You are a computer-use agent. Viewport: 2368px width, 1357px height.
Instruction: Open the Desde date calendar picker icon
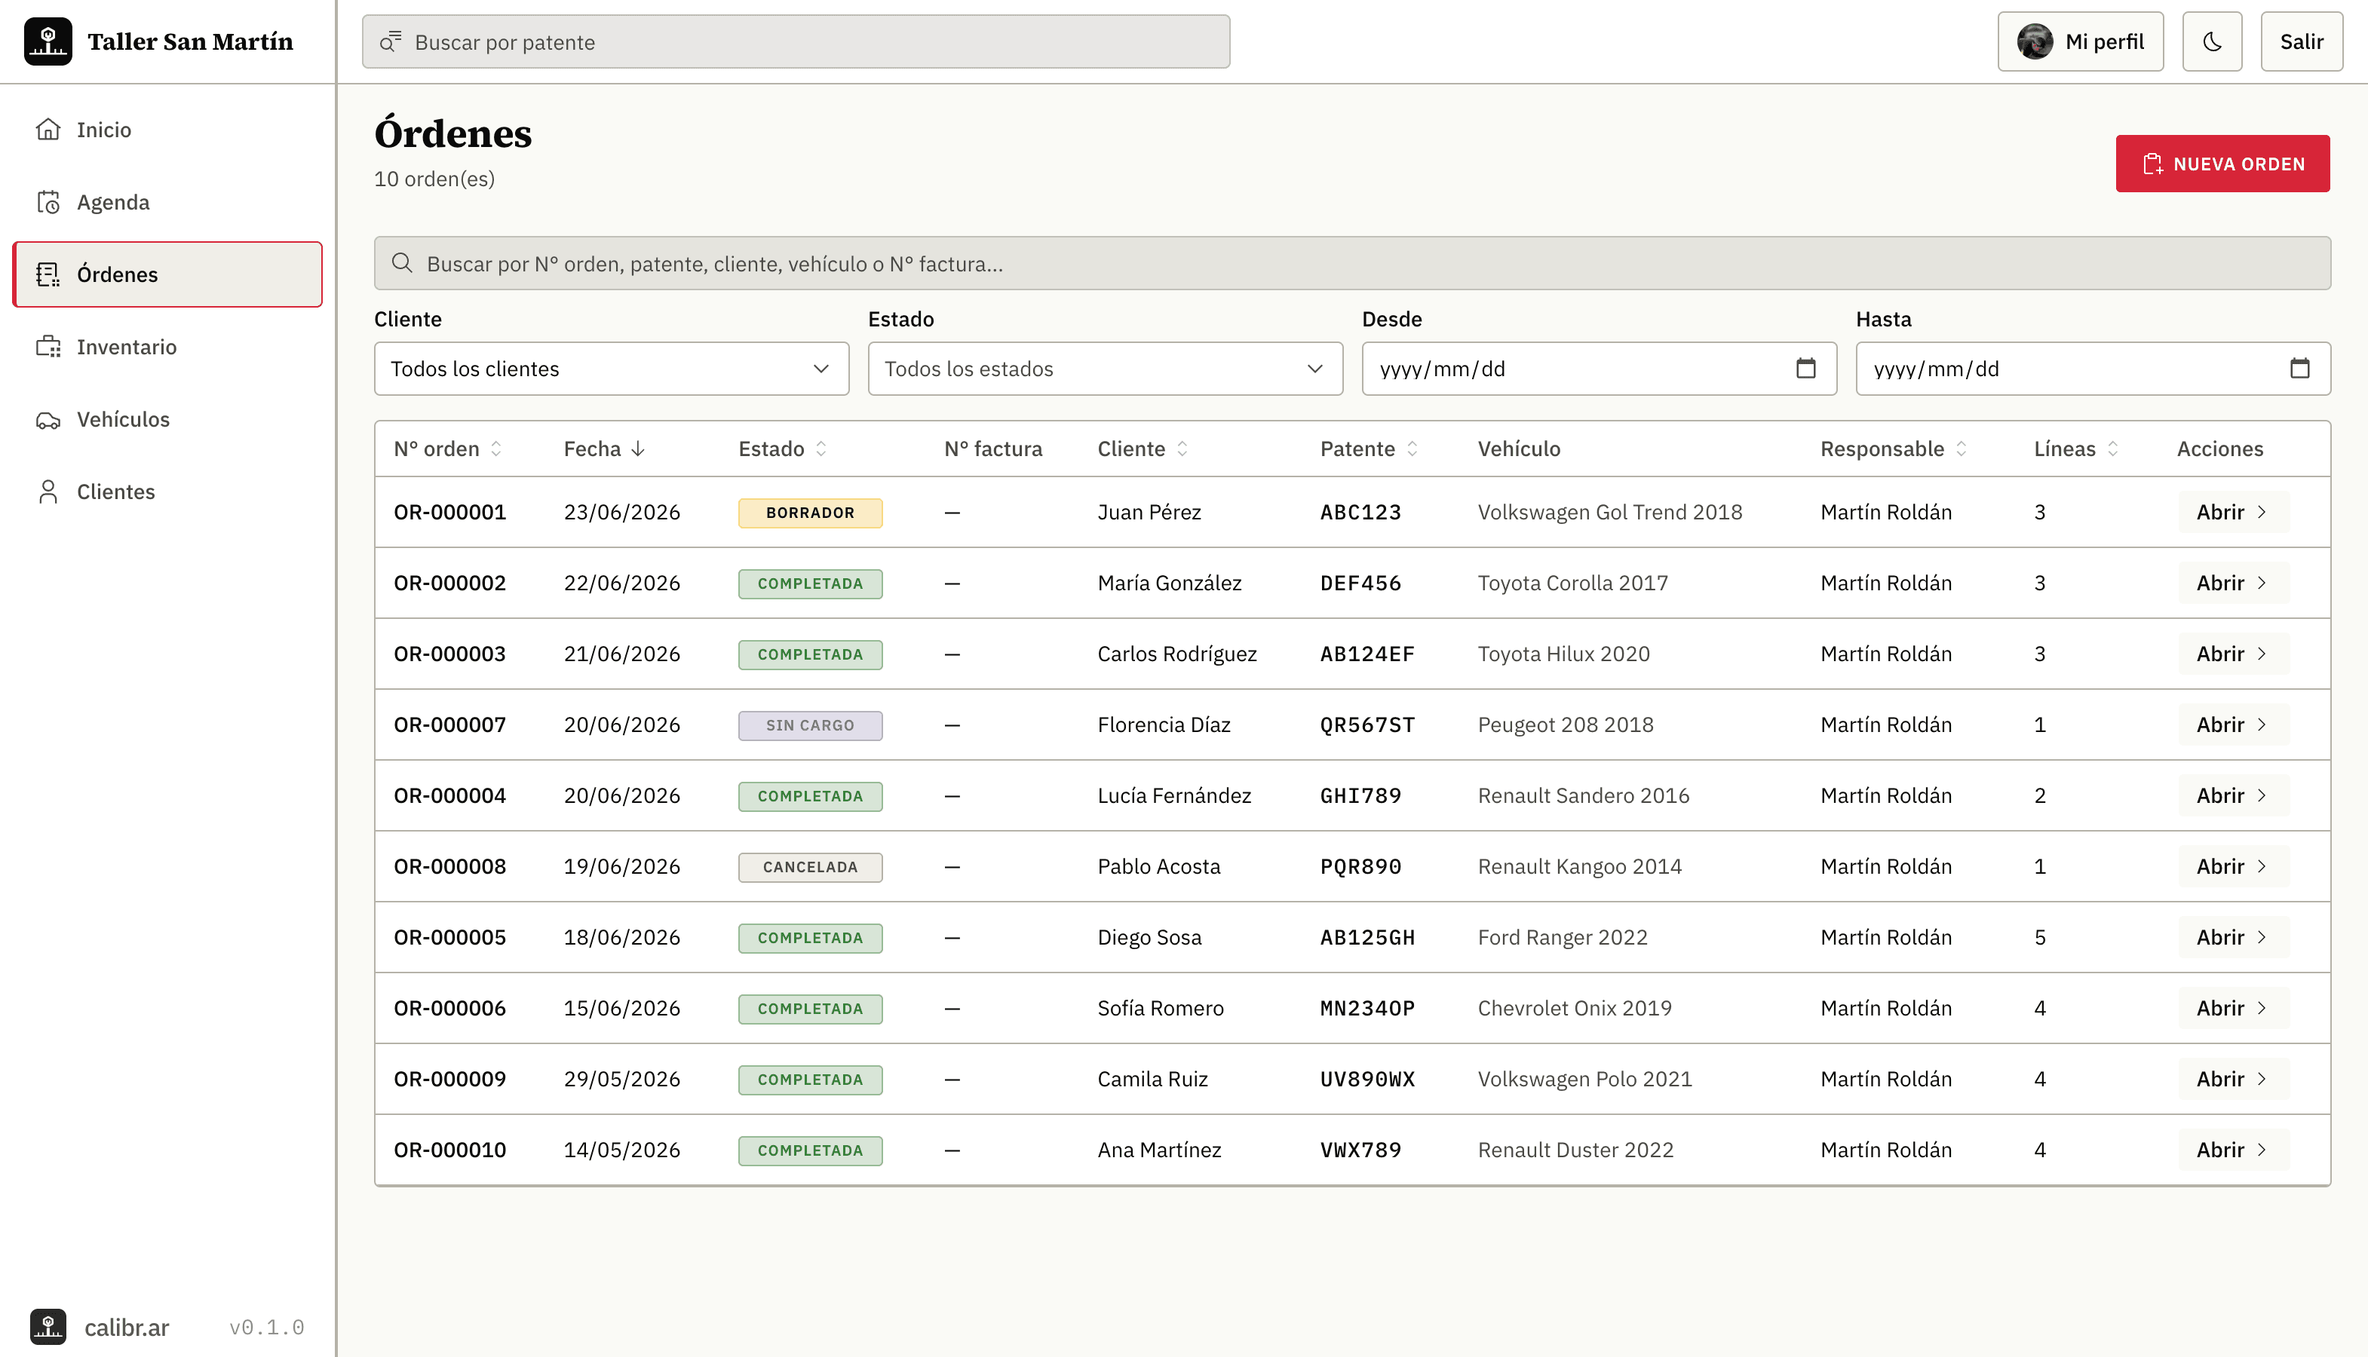[x=1806, y=368]
